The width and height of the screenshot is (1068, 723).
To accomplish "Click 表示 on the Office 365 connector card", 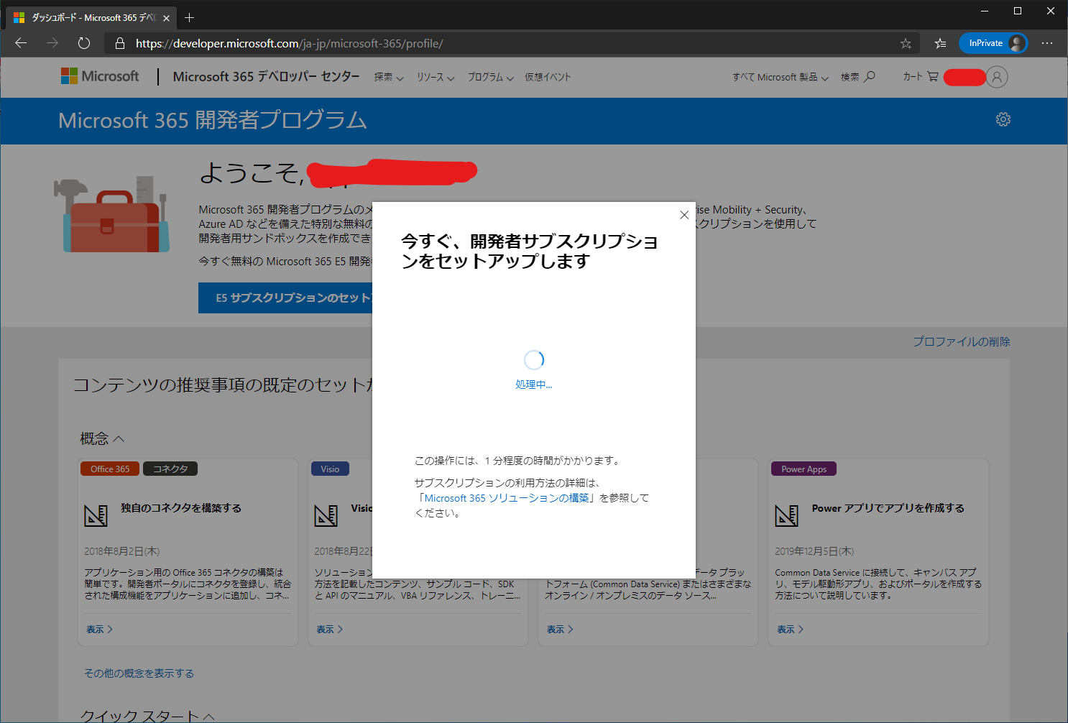I will [100, 630].
